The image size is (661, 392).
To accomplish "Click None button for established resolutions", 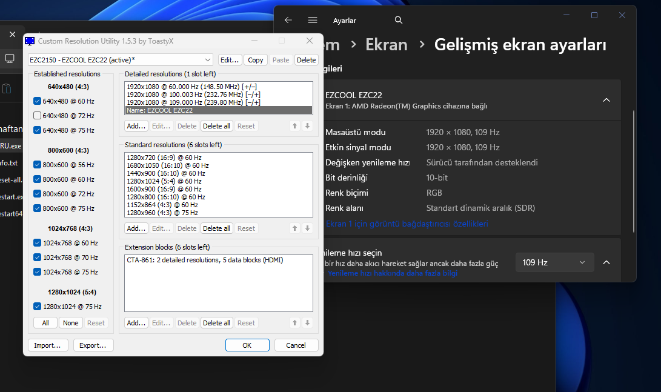I will pyautogui.click(x=71, y=323).
